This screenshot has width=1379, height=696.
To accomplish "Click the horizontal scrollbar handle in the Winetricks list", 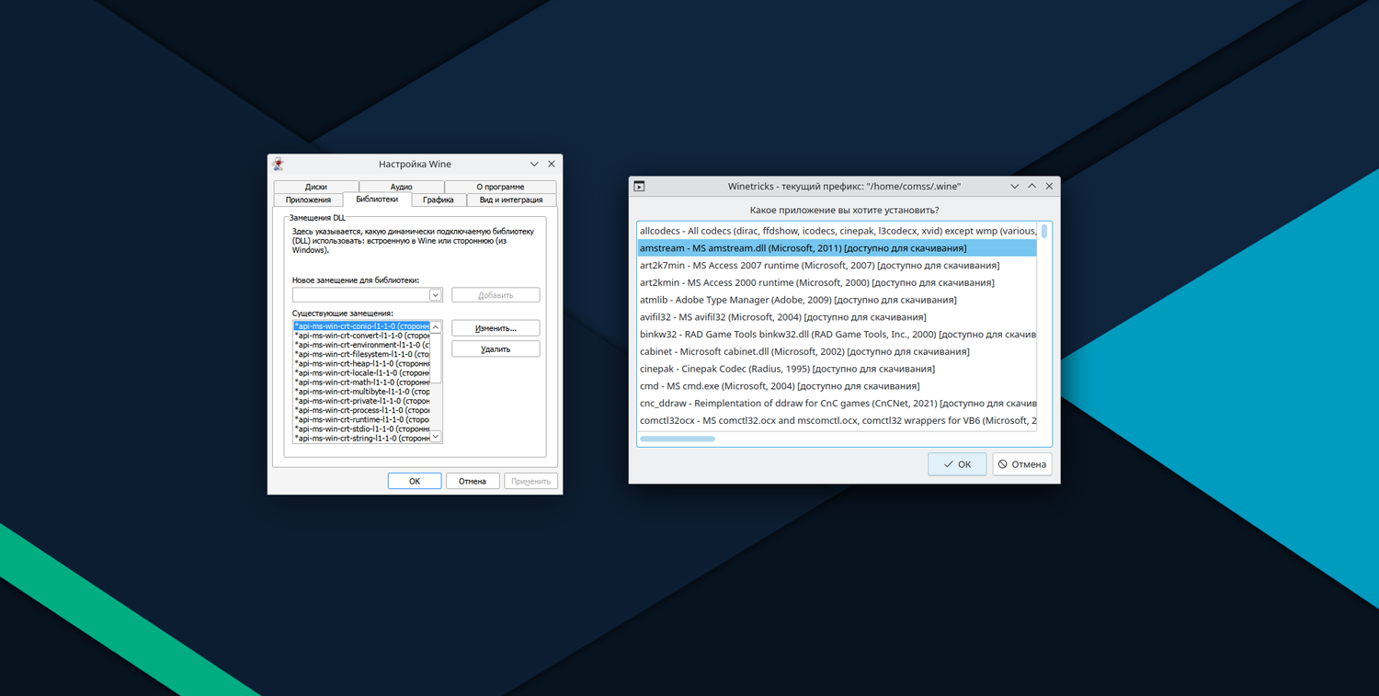I will coord(678,439).
